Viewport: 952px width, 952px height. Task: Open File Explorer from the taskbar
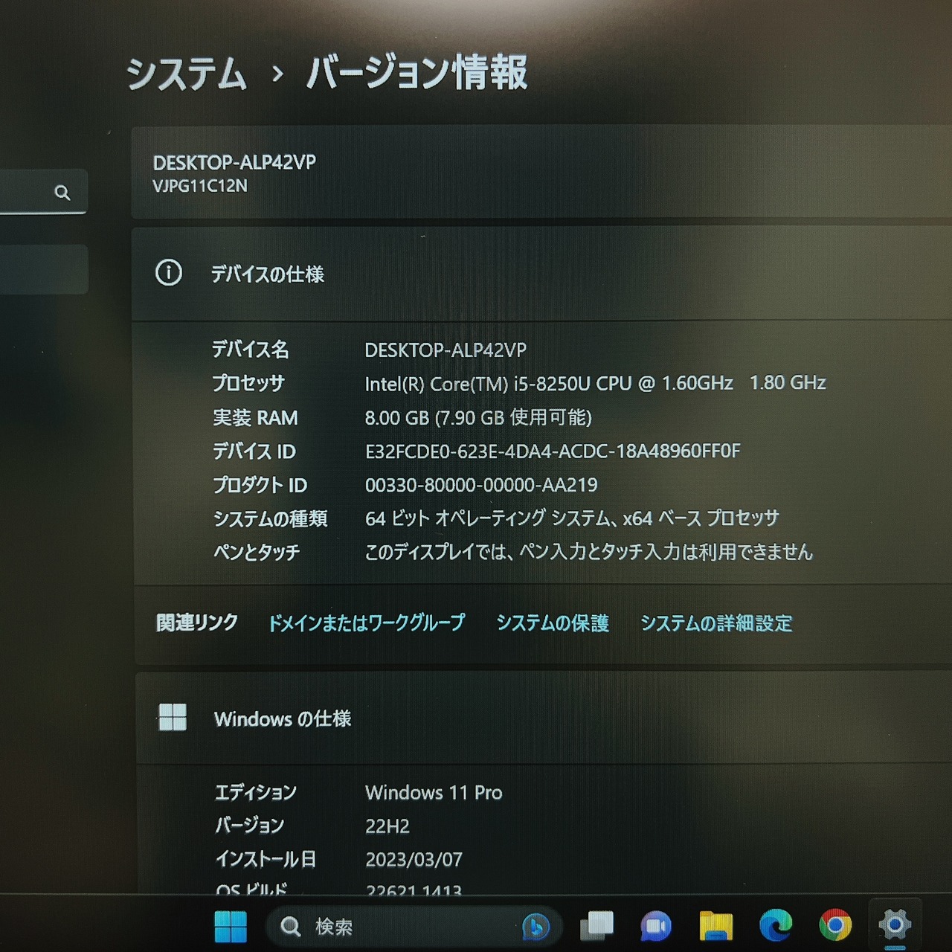[x=715, y=927]
